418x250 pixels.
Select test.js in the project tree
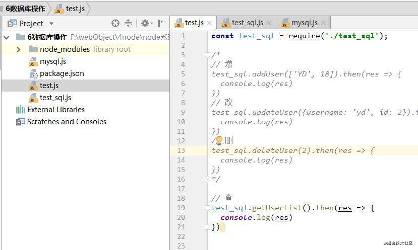[x=49, y=86]
